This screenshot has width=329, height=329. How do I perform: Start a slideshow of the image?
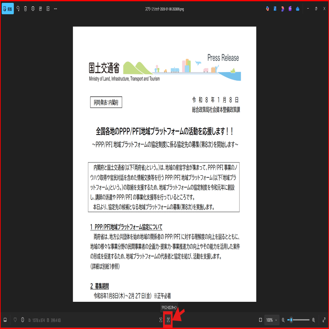(x=48, y=9)
